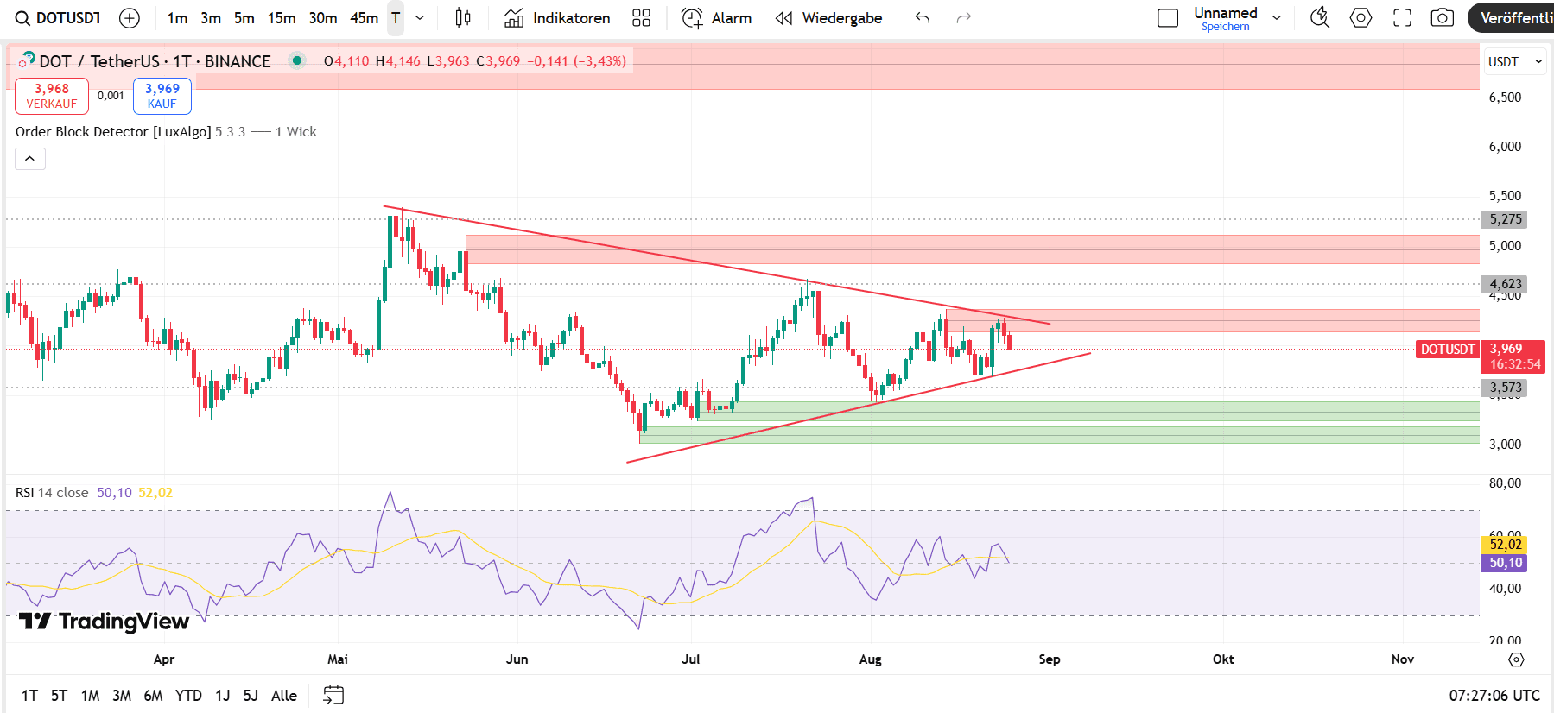Open the candlestick chart type selector

(x=463, y=18)
